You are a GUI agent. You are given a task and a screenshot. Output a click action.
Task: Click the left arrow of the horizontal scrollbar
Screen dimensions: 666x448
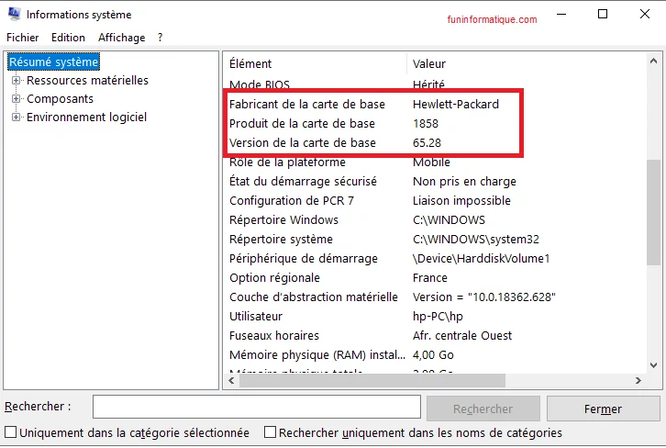click(231, 380)
